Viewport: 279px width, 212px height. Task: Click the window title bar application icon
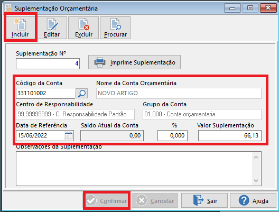click(x=8, y=8)
